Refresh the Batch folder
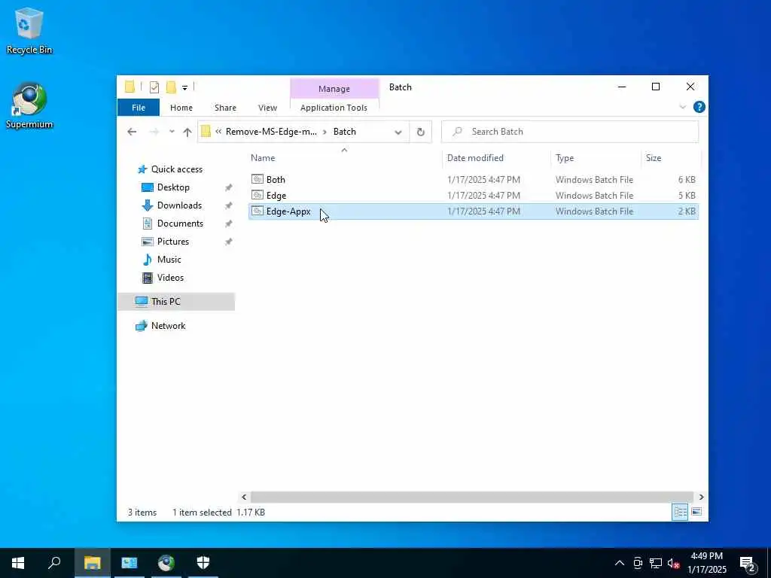Viewport: 771px width, 578px height. point(420,132)
